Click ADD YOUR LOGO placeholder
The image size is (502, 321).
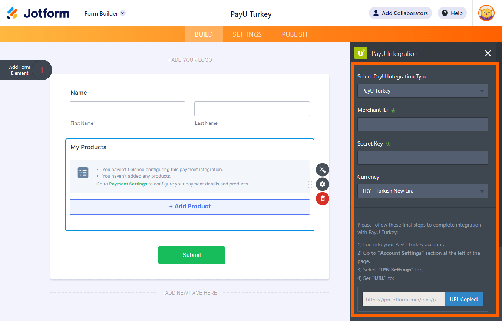190,60
